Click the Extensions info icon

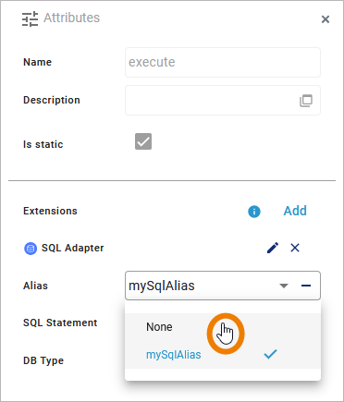point(254,212)
